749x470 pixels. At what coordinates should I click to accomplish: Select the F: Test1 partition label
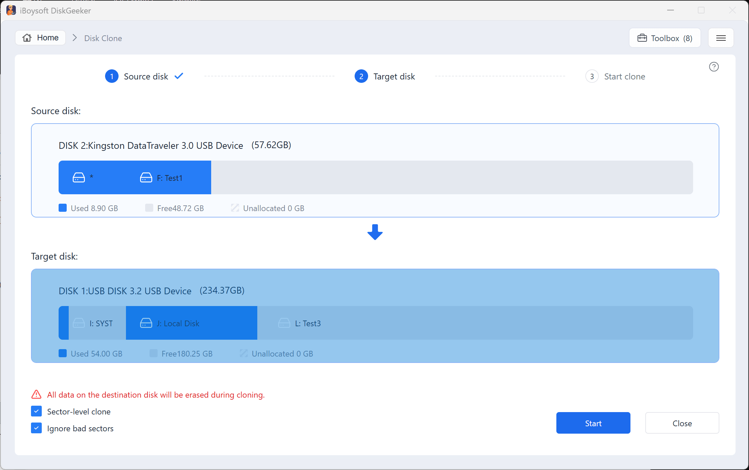(170, 178)
